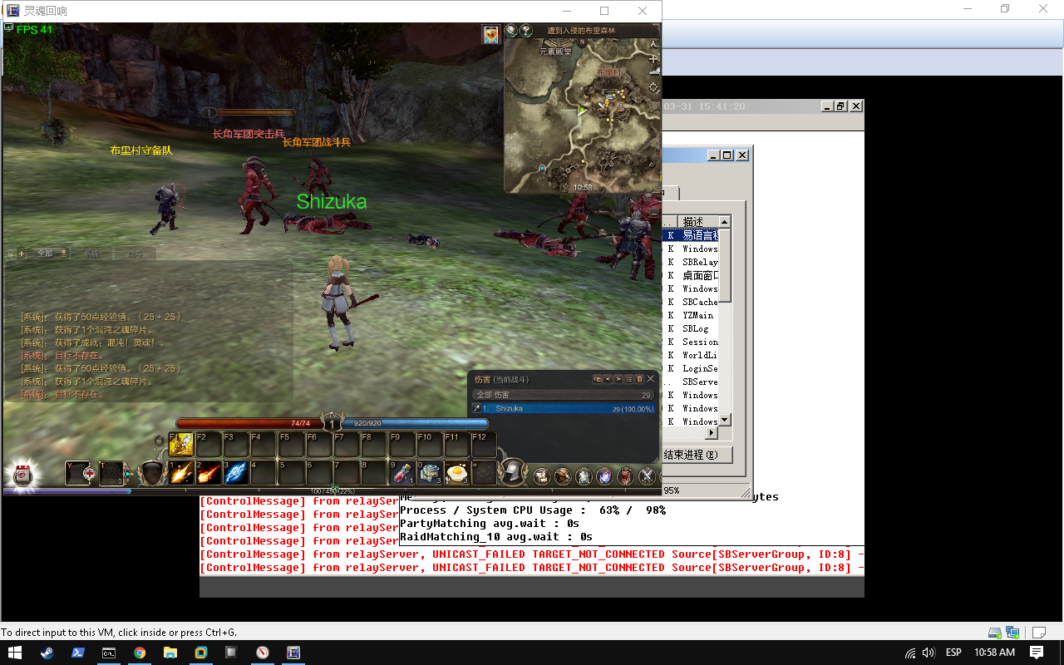Close the 伤害 damage meter panel
The height and width of the screenshot is (665, 1064).
651,379
